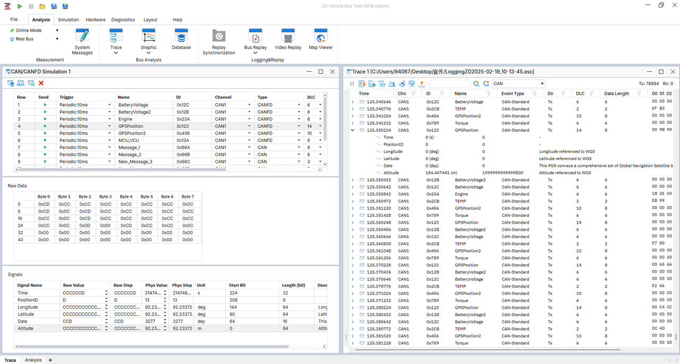This screenshot has width=680, height=364.
Task: Switch to the Simulation ribbon tab
Action: click(69, 20)
